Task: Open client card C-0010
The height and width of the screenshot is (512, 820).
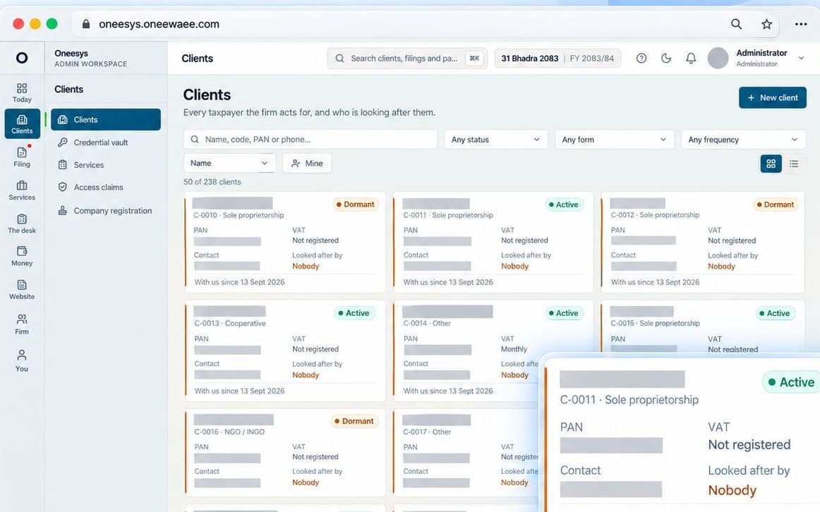Action: point(285,243)
